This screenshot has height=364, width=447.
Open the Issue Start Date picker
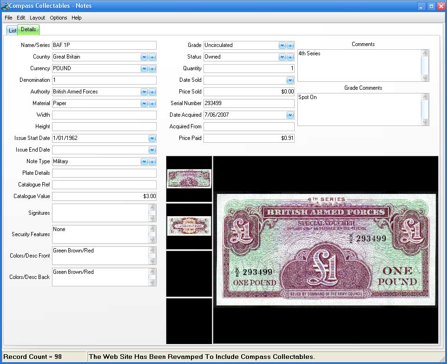(x=152, y=139)
